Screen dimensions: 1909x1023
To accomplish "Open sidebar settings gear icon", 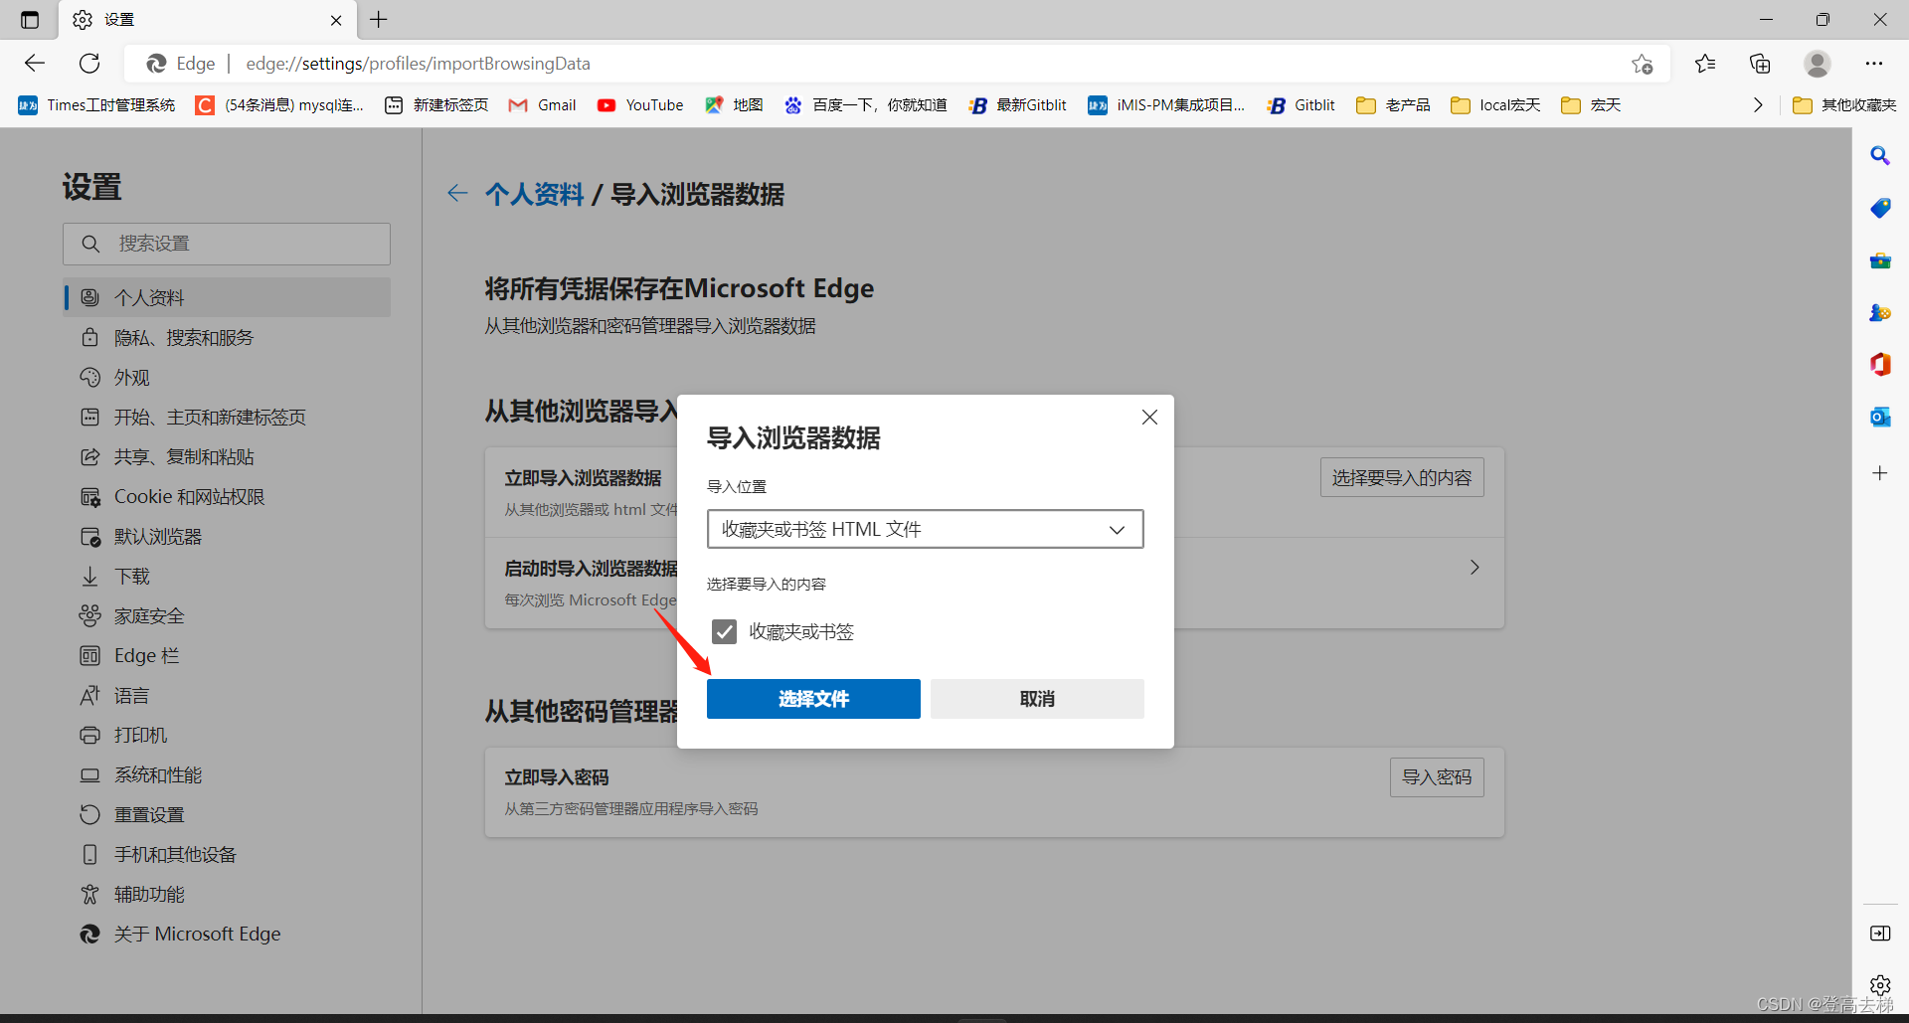I will pyautogui.click(x=1880, y=984).
